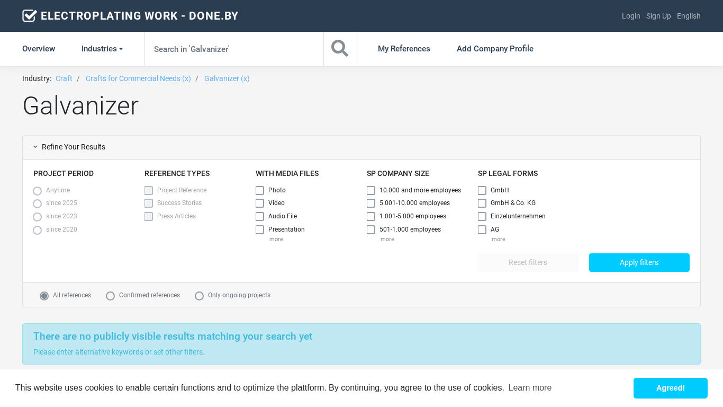
Task: Expand more under SP Legal Forms
Action: point(499,240)
